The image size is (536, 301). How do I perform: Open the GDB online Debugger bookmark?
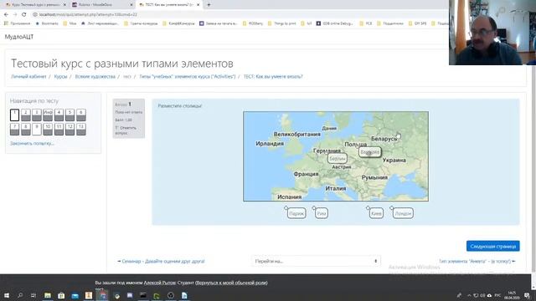[x=335, y=23]
